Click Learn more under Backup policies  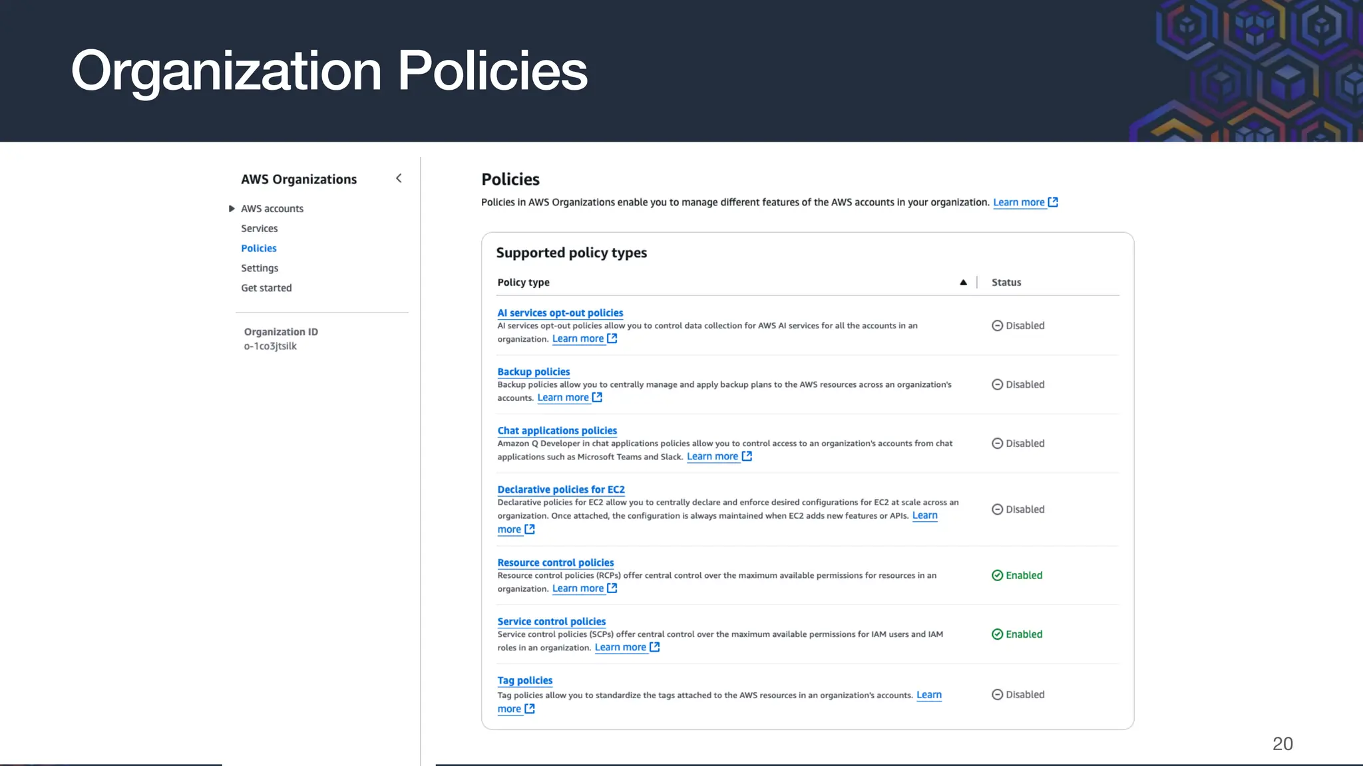563,398
